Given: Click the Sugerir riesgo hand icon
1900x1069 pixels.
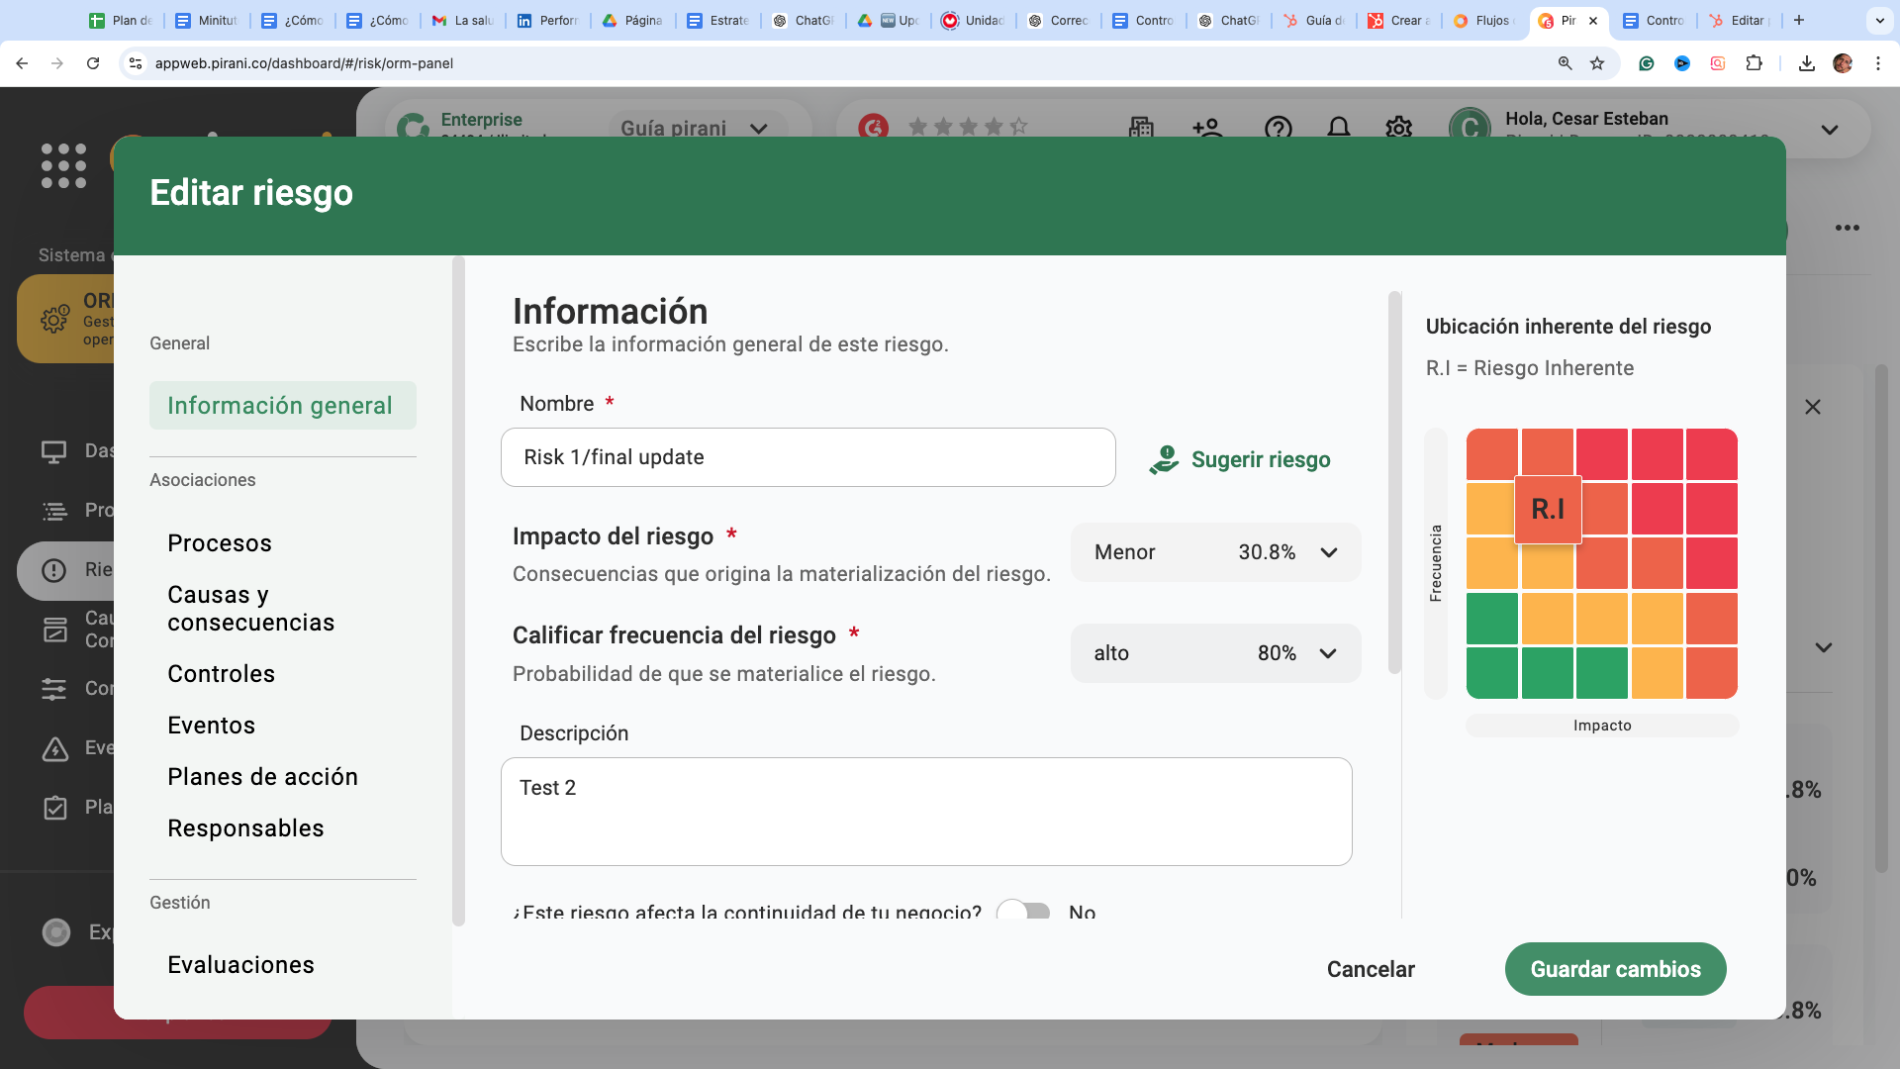Looking at the screenshot, I should click(1164, 459).
